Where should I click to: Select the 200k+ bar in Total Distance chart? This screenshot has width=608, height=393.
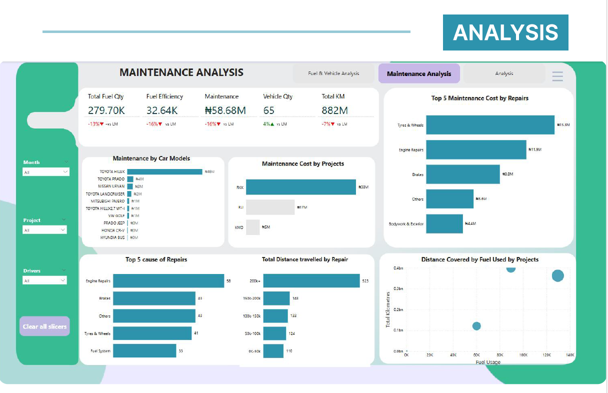pos(311,281)
